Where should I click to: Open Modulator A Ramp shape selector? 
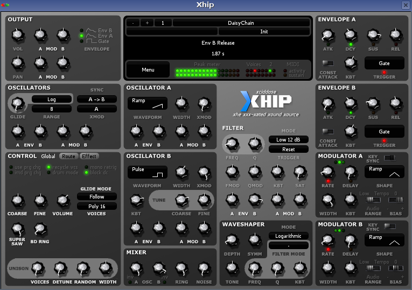click(x=384, y=172)
